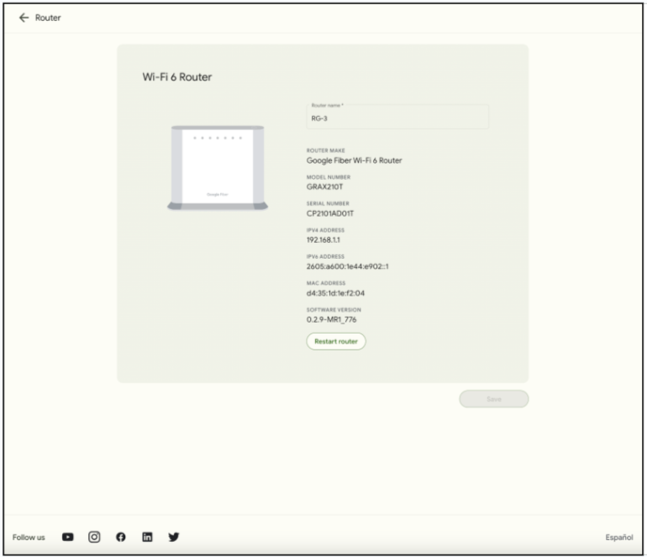Click the Wi-Fi 6 Router heading

point(177,77)
